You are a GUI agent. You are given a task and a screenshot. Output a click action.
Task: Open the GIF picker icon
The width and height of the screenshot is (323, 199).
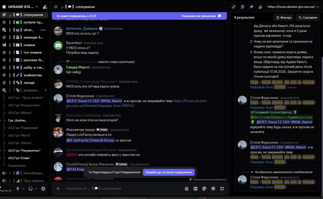point(195,188)
